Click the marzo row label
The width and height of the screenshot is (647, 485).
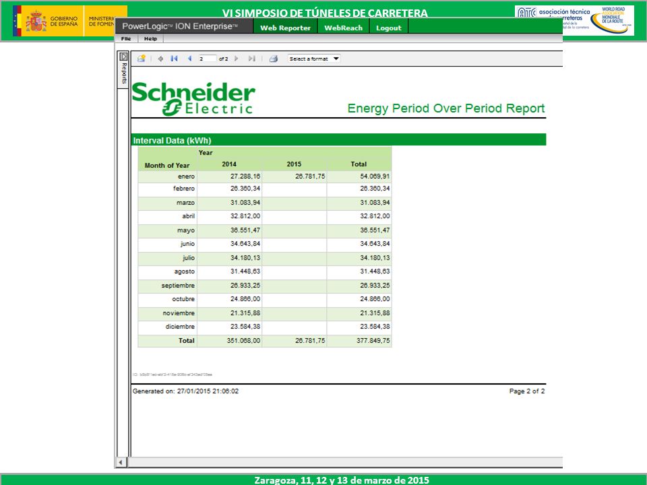(185, 203)
